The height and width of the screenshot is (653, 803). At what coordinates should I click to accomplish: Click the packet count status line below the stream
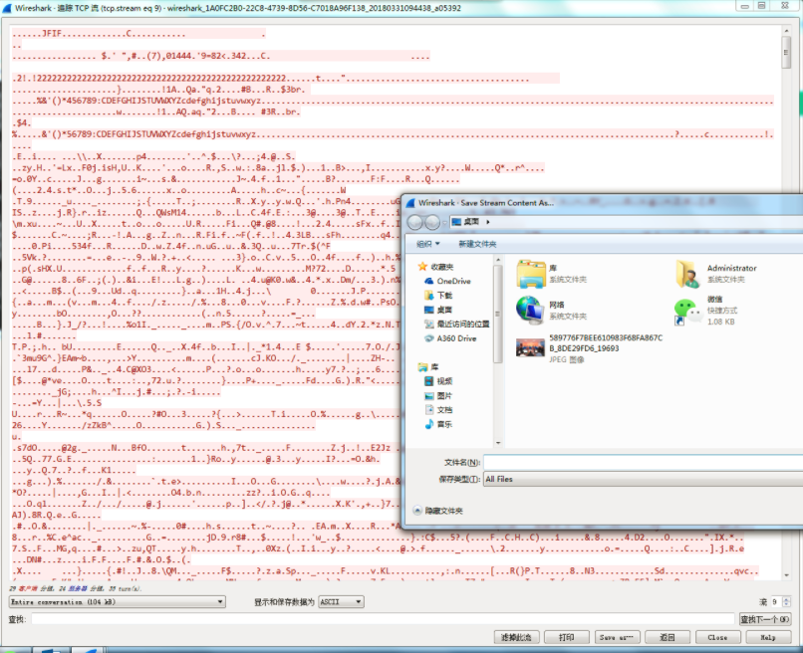coord(76,588)
